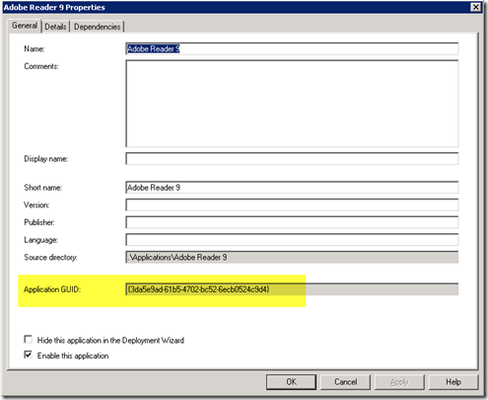Check Hide this application in Deployment Wizard

pos(29,339)
